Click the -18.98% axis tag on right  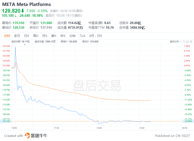[x=188, y=121]
